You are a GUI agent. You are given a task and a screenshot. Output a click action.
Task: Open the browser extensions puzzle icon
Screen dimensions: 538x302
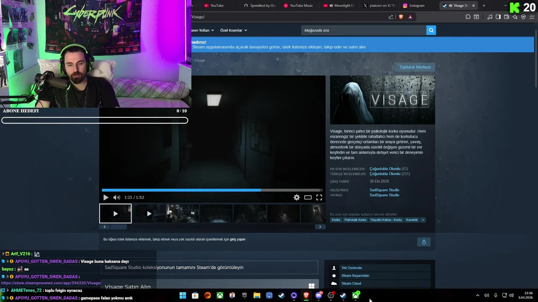coord(468,17)
